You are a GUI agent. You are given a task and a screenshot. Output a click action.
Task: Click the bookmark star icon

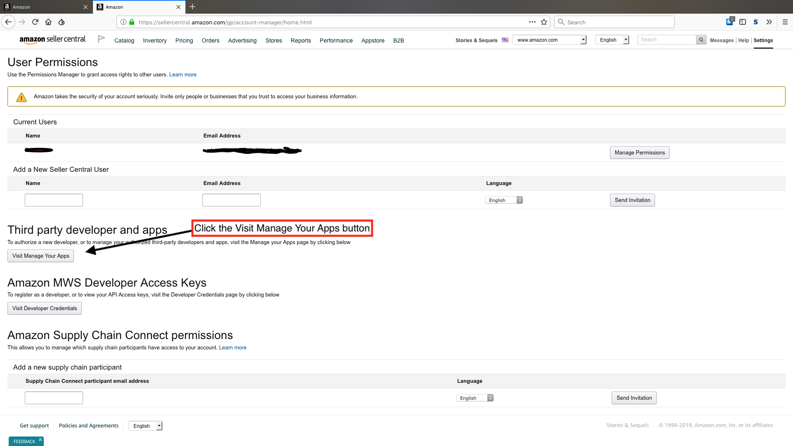click(544, 22)
